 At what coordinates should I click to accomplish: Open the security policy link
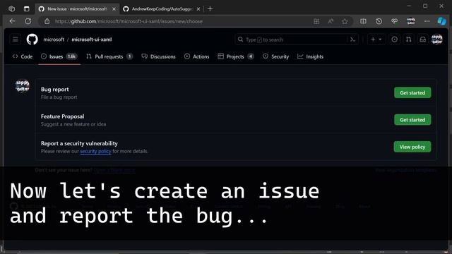tap(95, 151)
